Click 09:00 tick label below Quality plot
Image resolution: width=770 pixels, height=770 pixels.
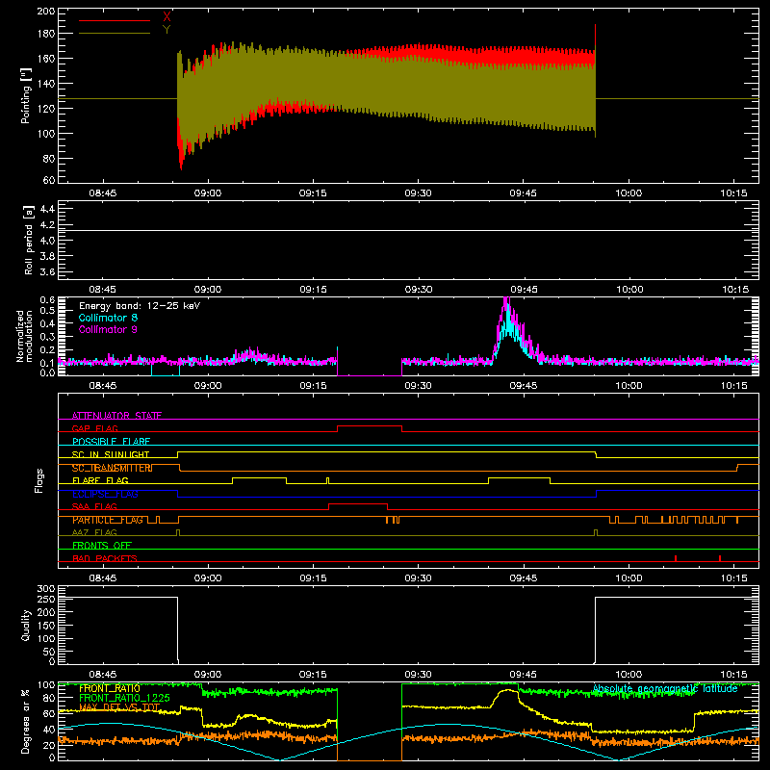208,675
